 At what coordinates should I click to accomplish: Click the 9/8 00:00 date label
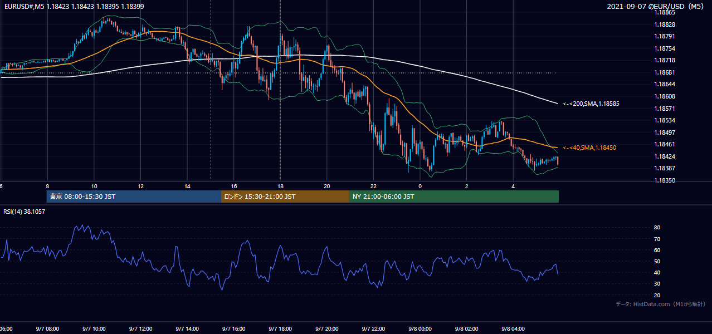click(x=420, y=329)
